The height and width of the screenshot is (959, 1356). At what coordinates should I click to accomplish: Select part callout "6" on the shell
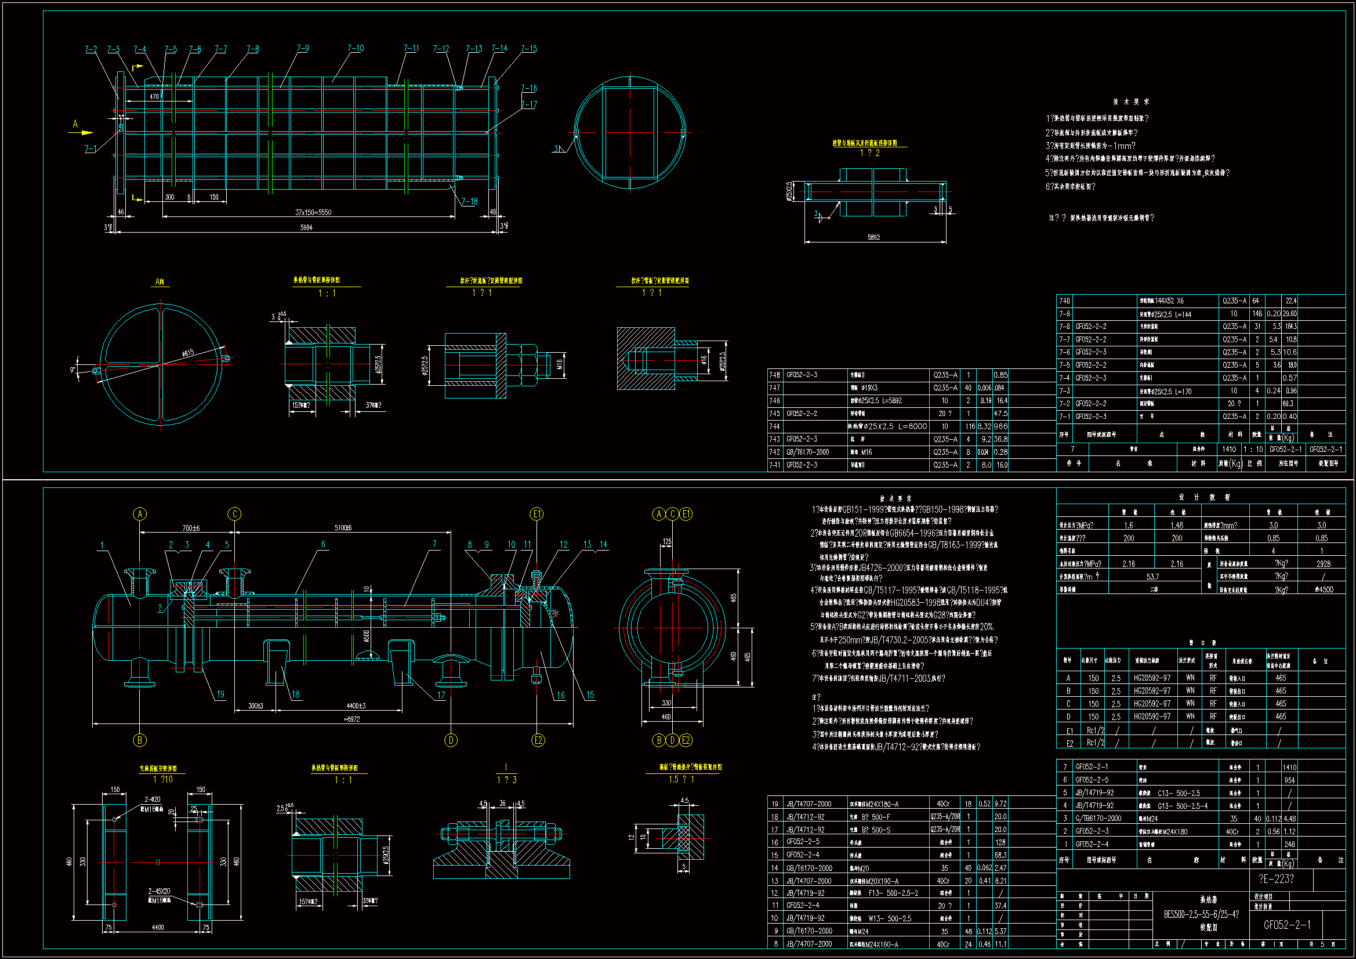click(323, 544)
